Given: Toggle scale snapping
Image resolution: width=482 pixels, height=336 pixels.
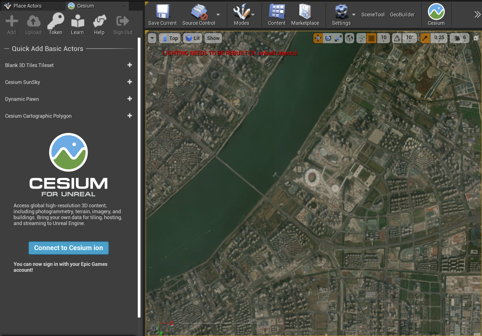Looking at the screenshot, I should click(425, 38).
